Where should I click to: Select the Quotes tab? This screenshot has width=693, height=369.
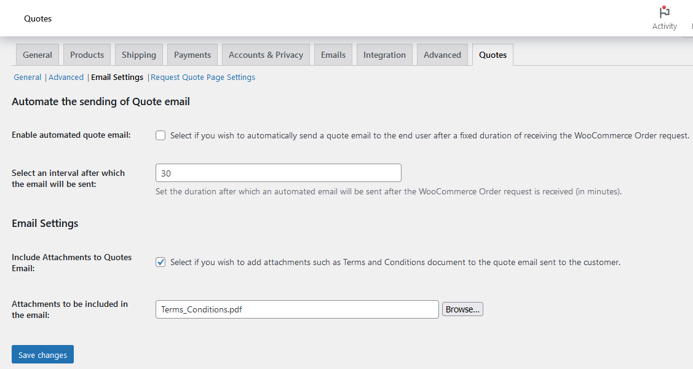click(x=493, y=55)
